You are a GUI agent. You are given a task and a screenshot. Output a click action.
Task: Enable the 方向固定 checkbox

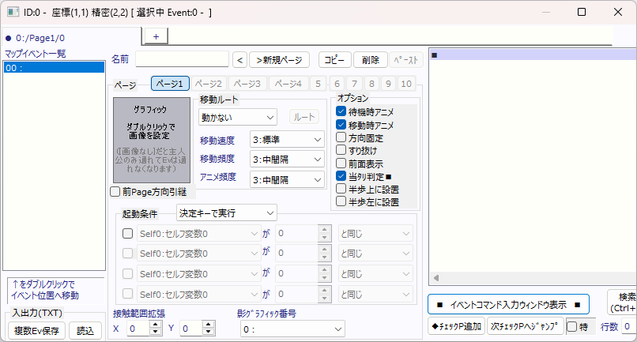pos(341,137)
